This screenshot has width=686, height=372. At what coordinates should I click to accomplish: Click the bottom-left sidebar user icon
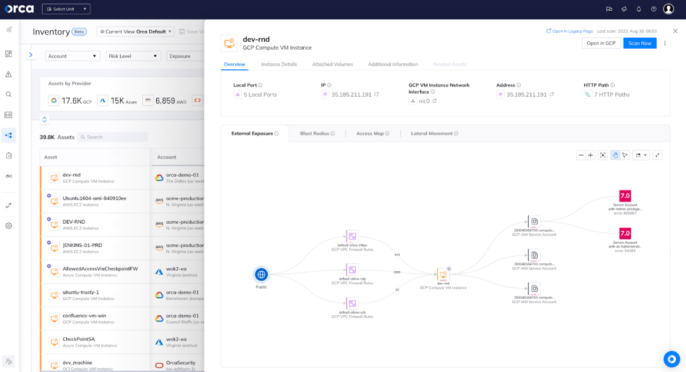click(9, 361)
